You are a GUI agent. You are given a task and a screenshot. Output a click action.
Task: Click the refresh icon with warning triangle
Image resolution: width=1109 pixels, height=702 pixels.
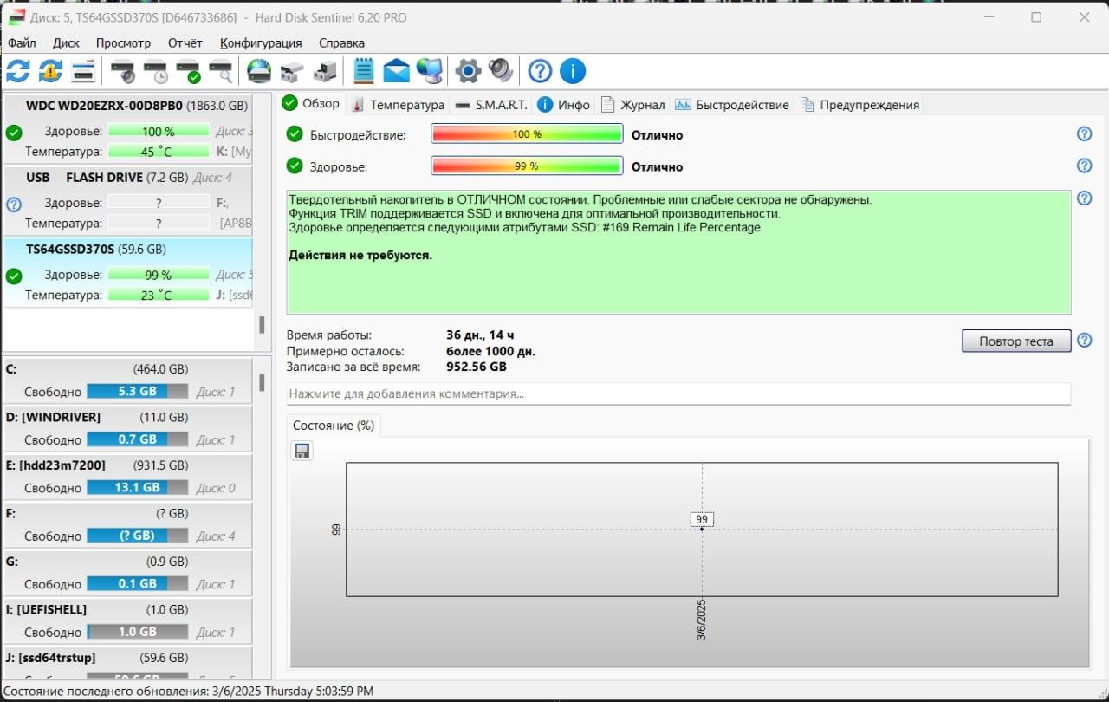pyautogui.click(x=50, y=71)
